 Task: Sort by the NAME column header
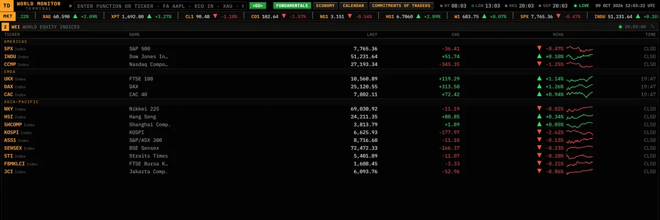coord(135,34)
